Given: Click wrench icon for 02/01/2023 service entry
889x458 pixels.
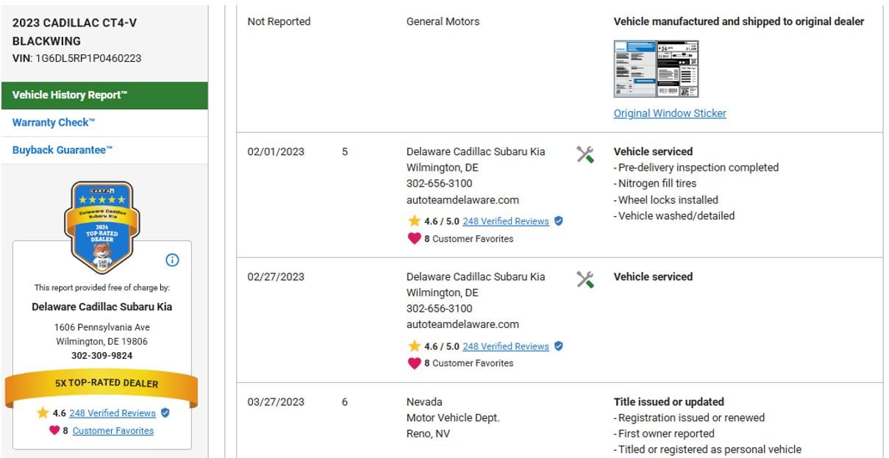Looking at the screenshot, I should 585,154.
